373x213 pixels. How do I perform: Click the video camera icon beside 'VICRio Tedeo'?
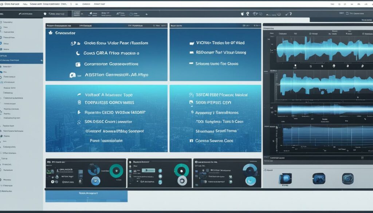[192, 43]
